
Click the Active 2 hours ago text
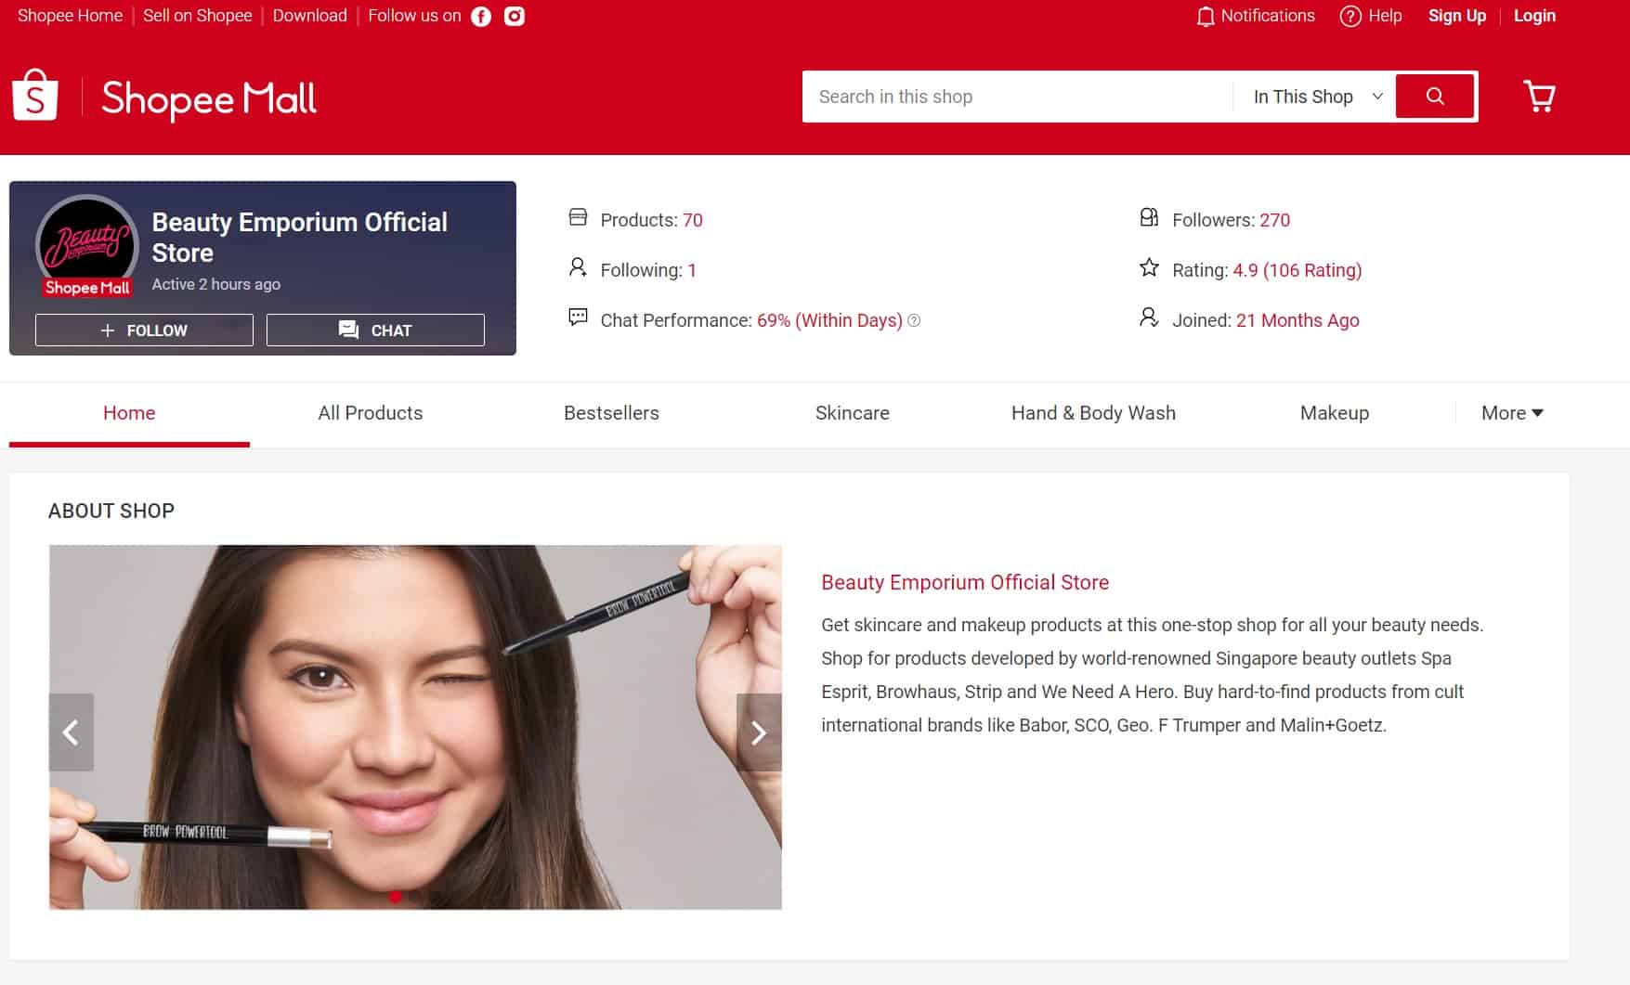click(216, 284)
